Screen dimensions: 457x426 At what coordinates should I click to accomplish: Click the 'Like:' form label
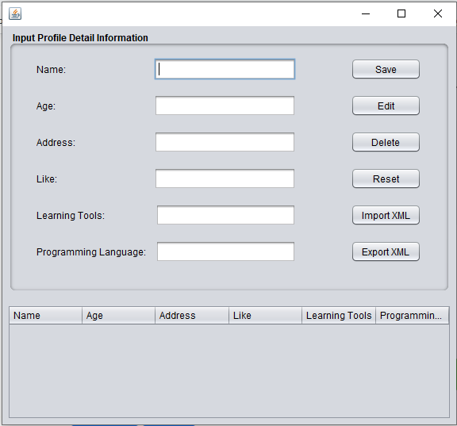click(47, 179)
